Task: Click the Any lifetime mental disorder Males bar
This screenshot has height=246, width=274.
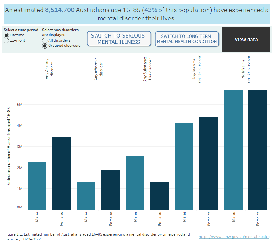Action: coord(184,165)
